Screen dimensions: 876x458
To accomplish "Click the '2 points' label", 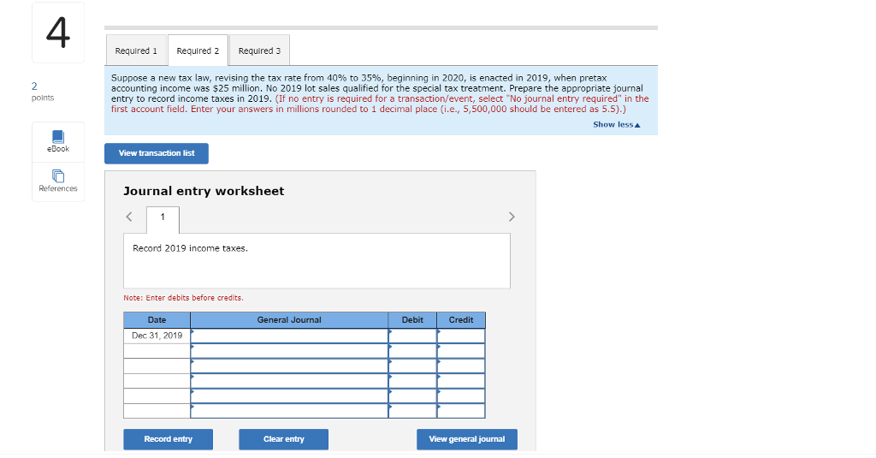I will pyautogui.click(x=43, y=92).
